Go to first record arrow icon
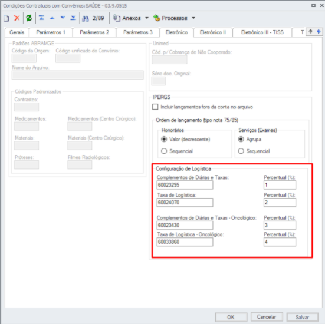325x324 pixels. [x=41, y=18]
